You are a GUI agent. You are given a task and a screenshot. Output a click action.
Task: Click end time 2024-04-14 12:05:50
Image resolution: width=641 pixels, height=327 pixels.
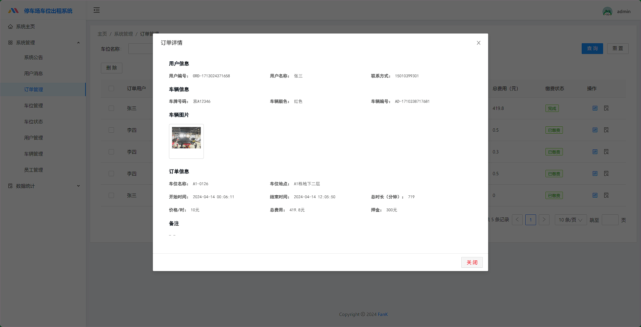(314, 197)
